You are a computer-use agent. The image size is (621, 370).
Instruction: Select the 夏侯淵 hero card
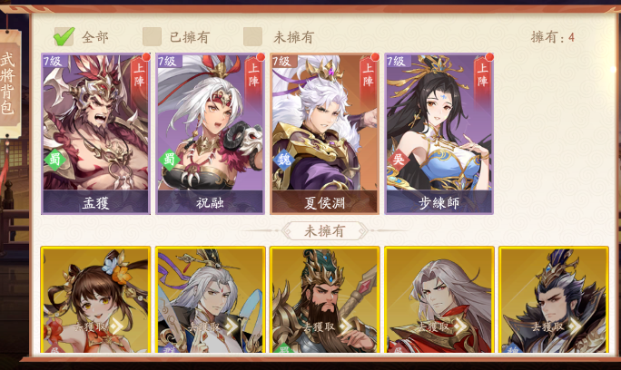point(324,133)
